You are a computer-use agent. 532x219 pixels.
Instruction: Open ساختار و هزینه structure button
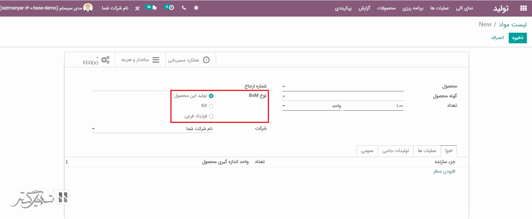pyautogui.click(x=140, y=60)
